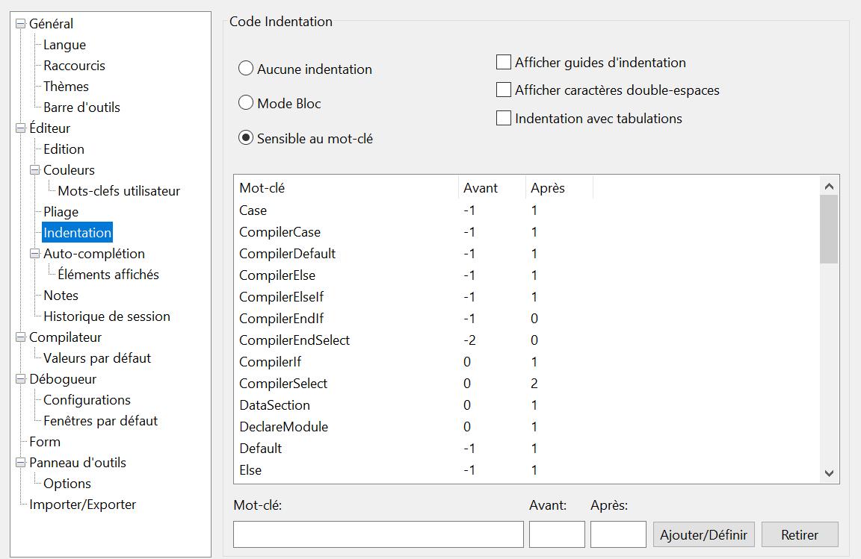This screenshot has width=861, height=559.
Task: Click the Avant value input field
Action: pos(557,534)
